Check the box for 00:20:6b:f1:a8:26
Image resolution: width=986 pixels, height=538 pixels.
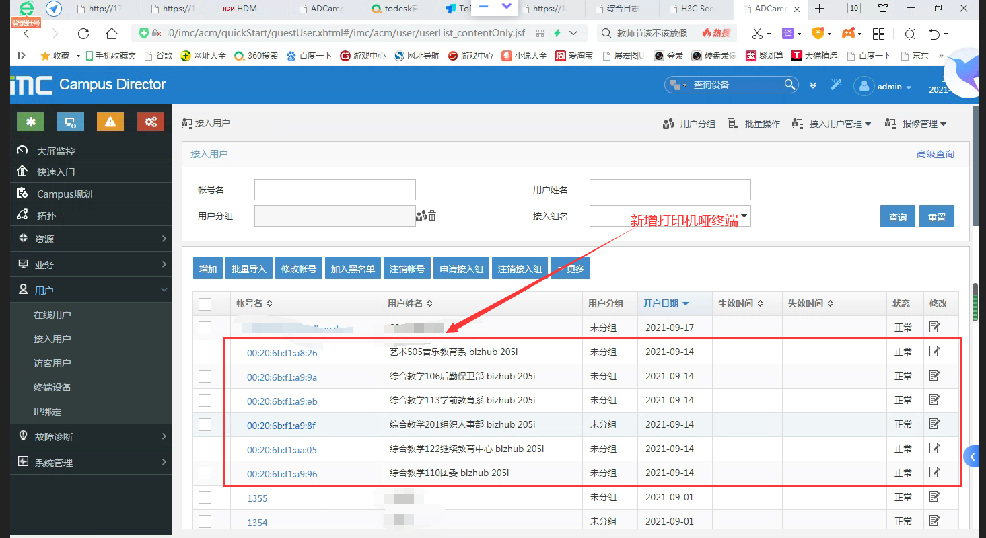[205, 352]
